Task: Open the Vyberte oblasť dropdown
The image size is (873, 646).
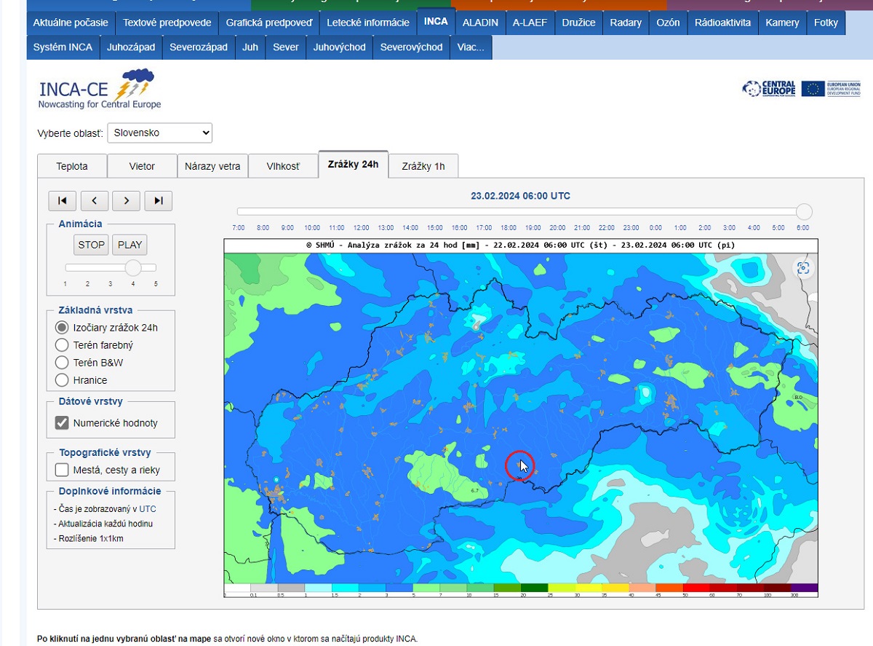Action: 159,133
